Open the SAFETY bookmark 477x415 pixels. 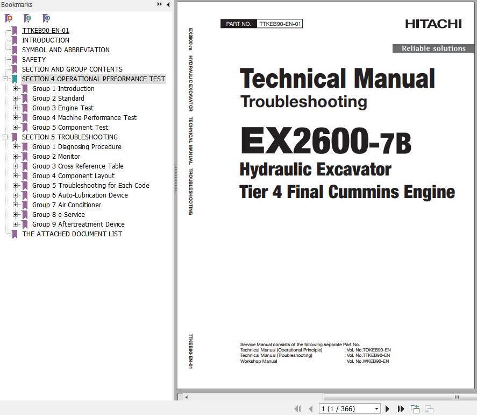(x=34, y=60)
